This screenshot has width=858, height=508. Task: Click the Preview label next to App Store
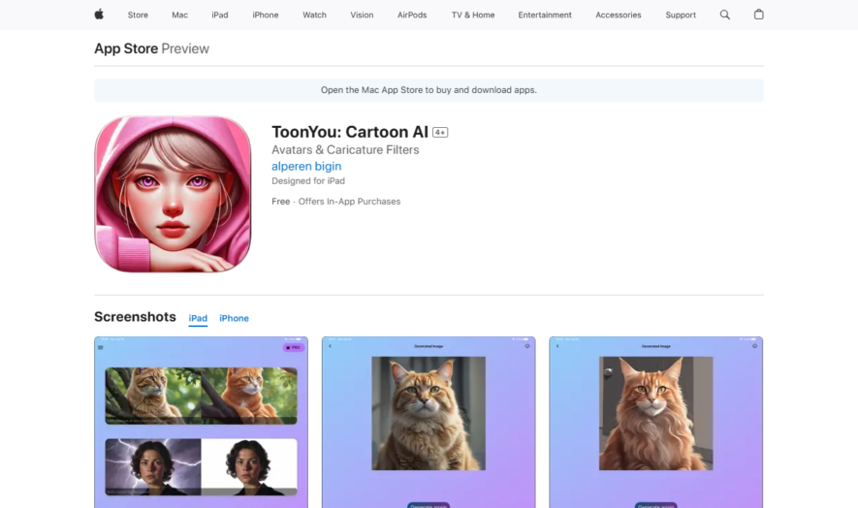tap(185, 48)
